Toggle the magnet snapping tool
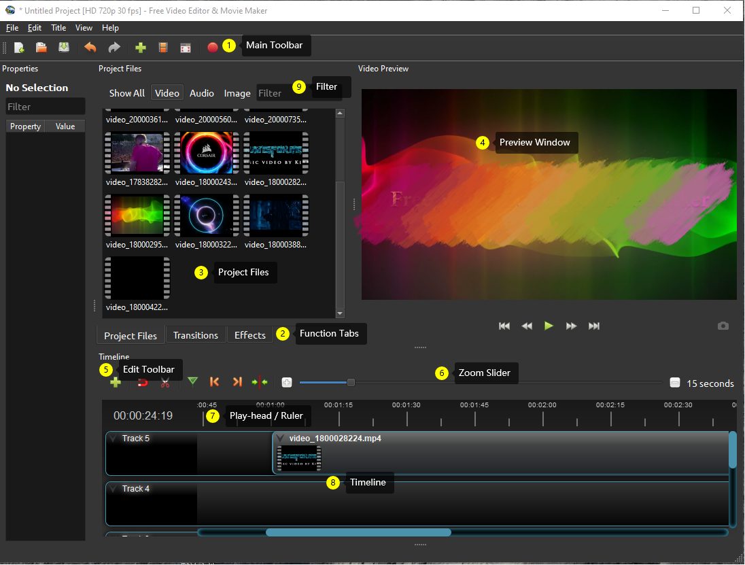This screenshot has height=565, width=745. point(143,383)
